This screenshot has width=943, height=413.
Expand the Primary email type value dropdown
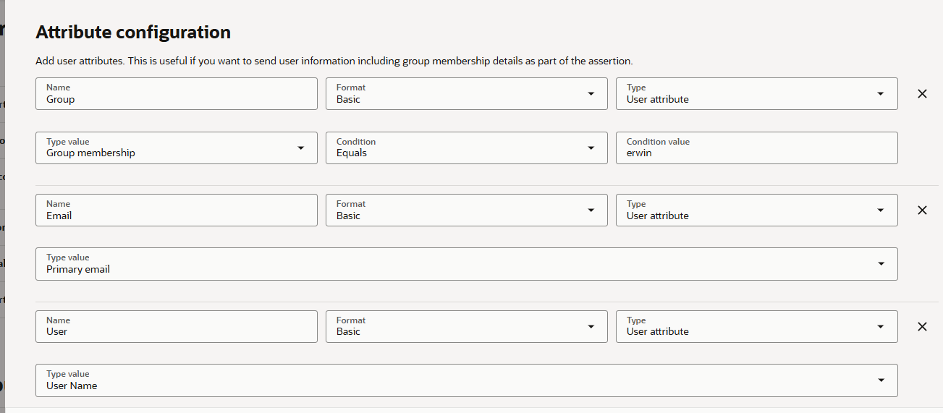(x=466, y=264)
